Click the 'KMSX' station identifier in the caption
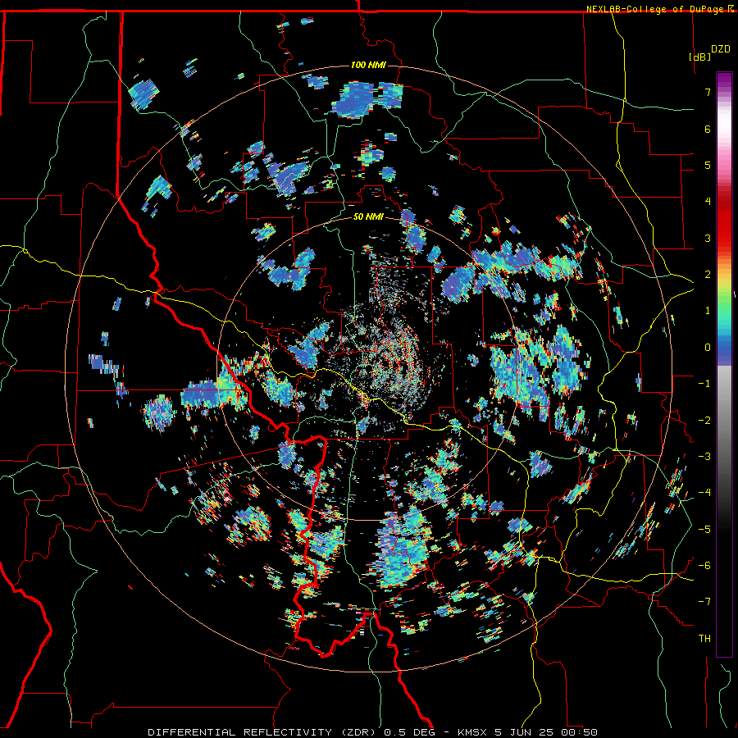The width and height of the screenshot is (738, 738). [x=473, y=732]
